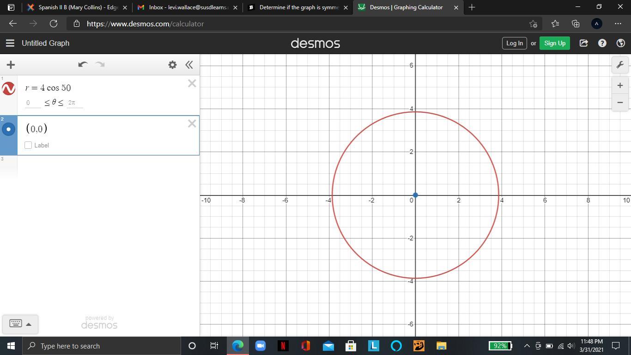Open the Desmos Help question mark
This screenshot has height=355, width=631.
[x=602, y=43]
